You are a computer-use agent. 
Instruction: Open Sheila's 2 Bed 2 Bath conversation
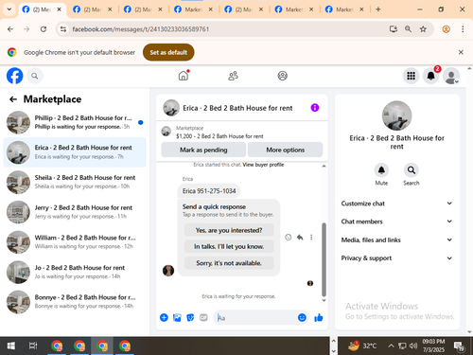click(x=75, y=182)
